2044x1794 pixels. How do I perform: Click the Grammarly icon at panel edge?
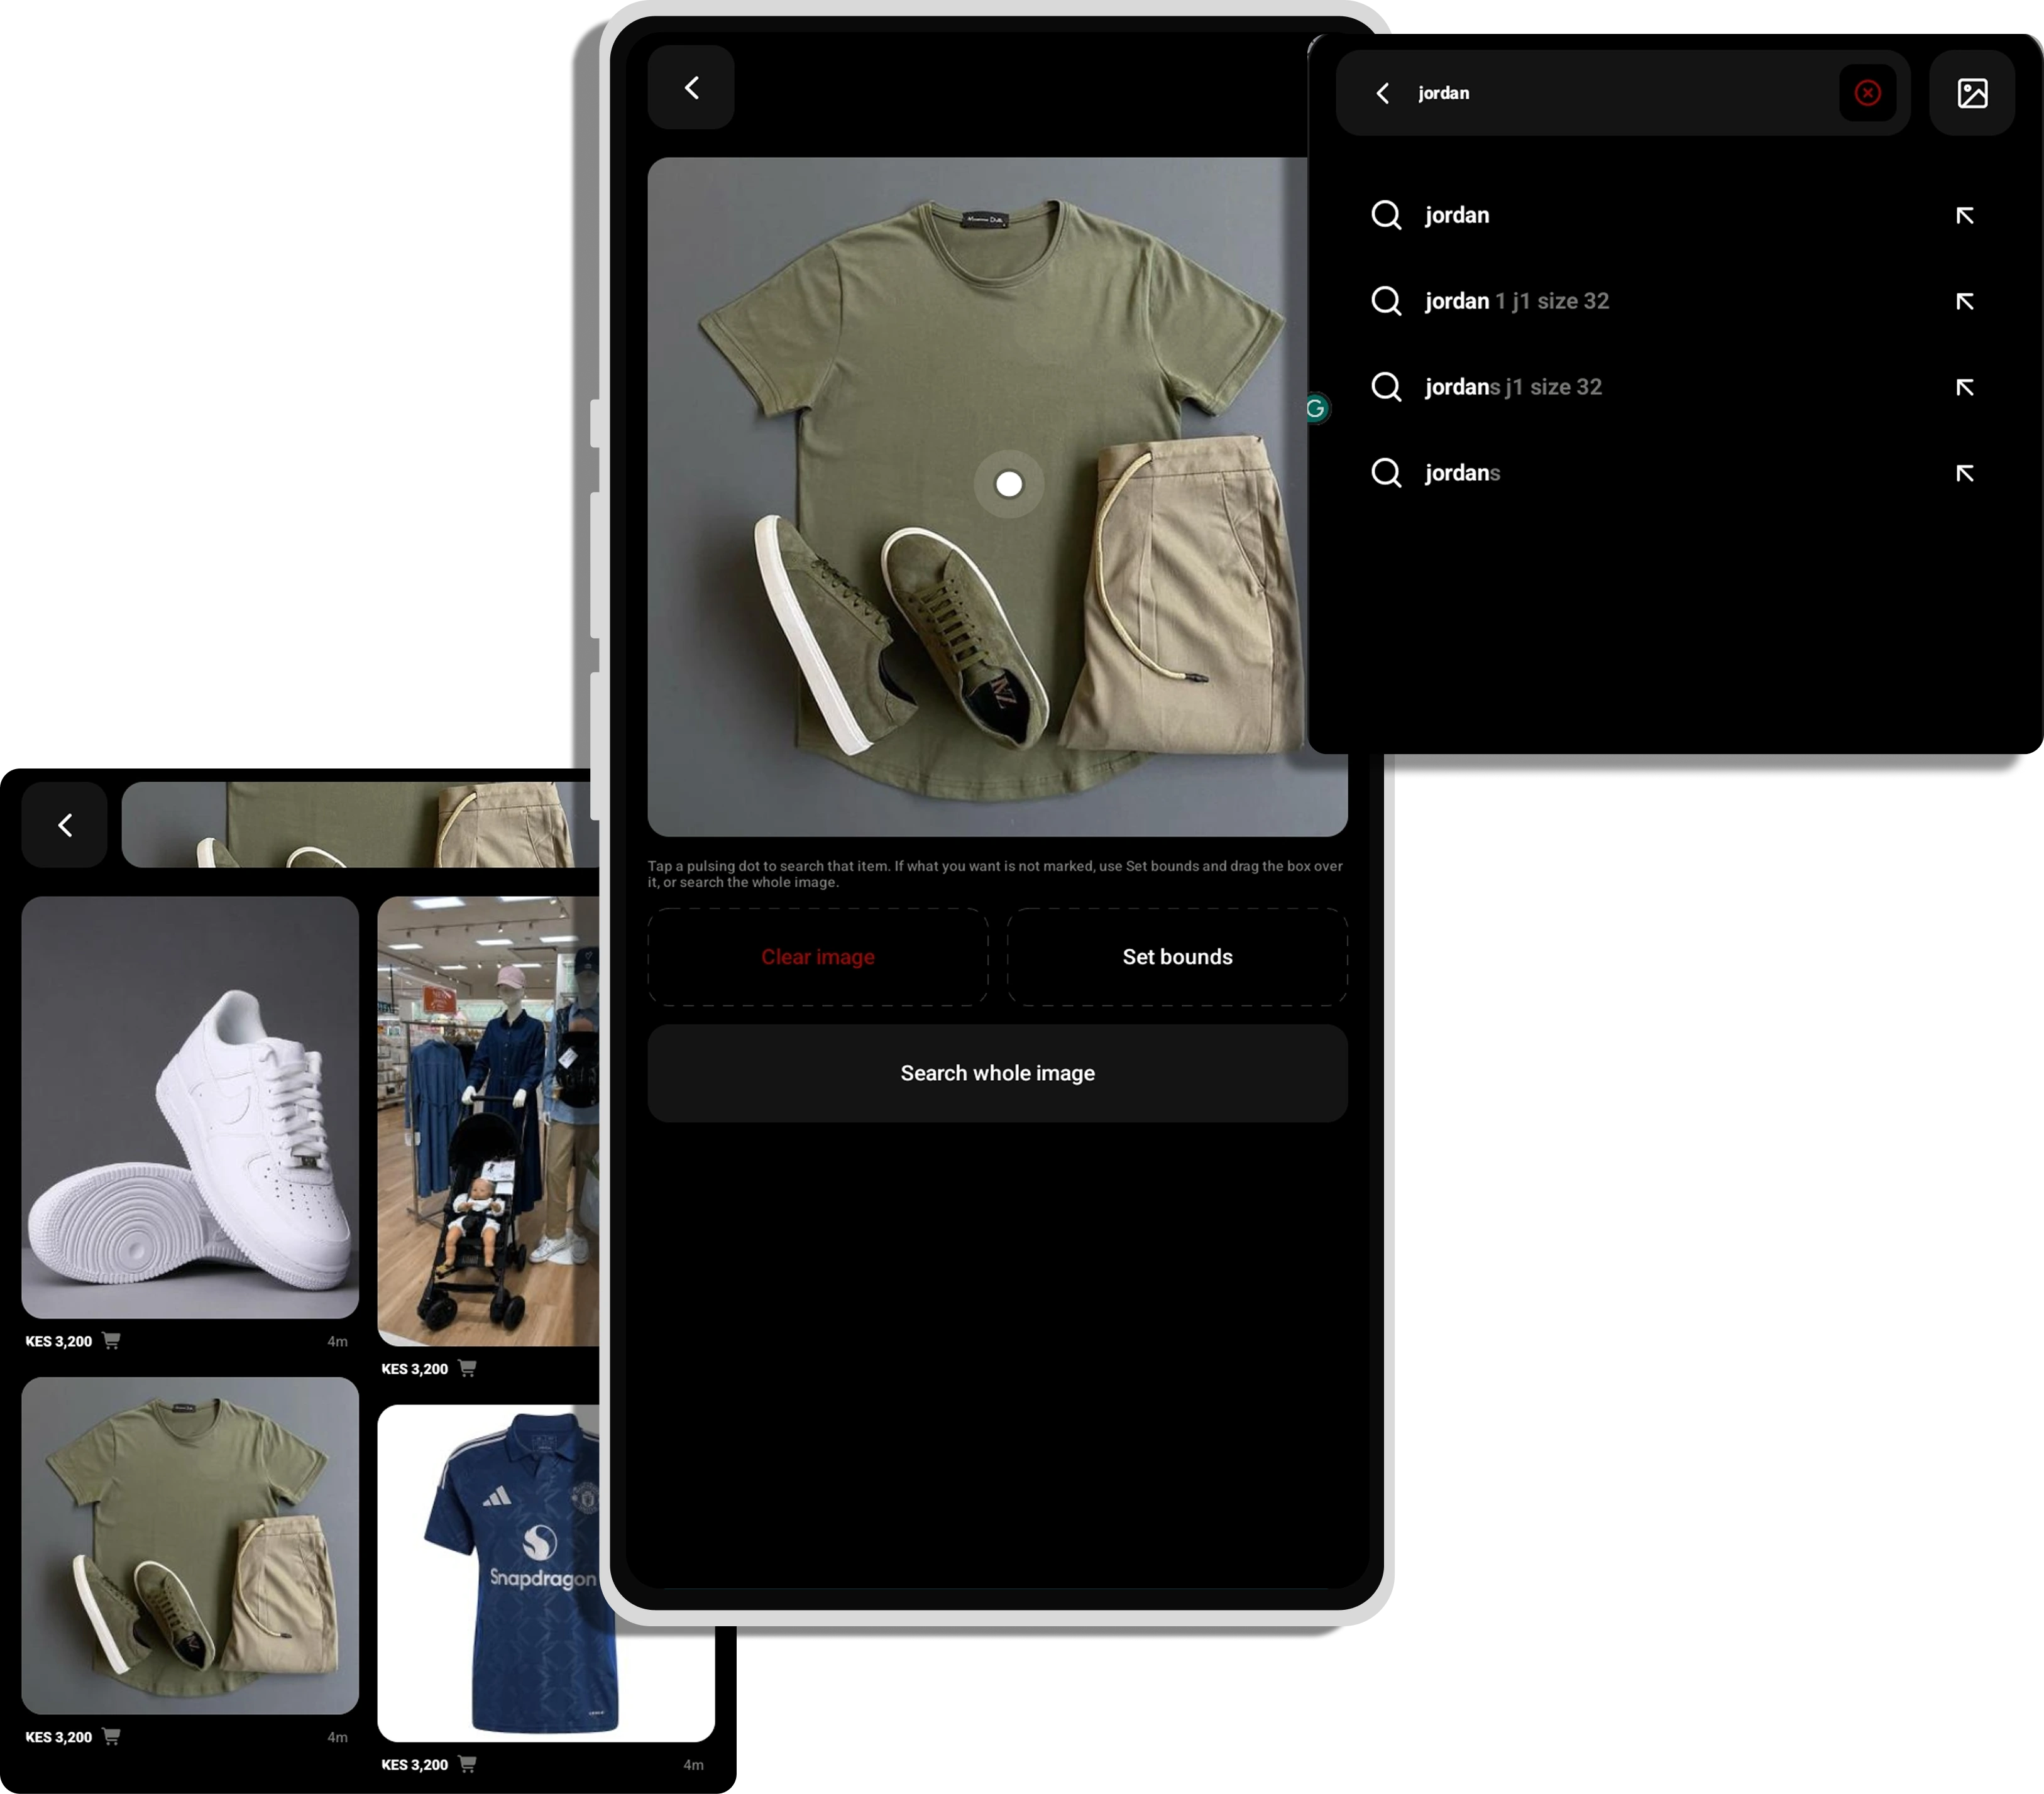1317,408
